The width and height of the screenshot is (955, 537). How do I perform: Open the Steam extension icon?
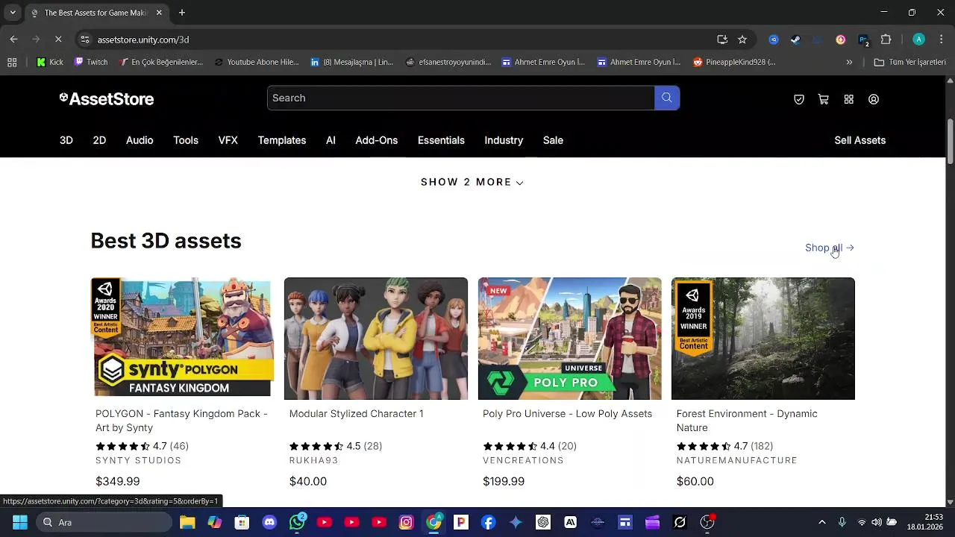[795, 40]
